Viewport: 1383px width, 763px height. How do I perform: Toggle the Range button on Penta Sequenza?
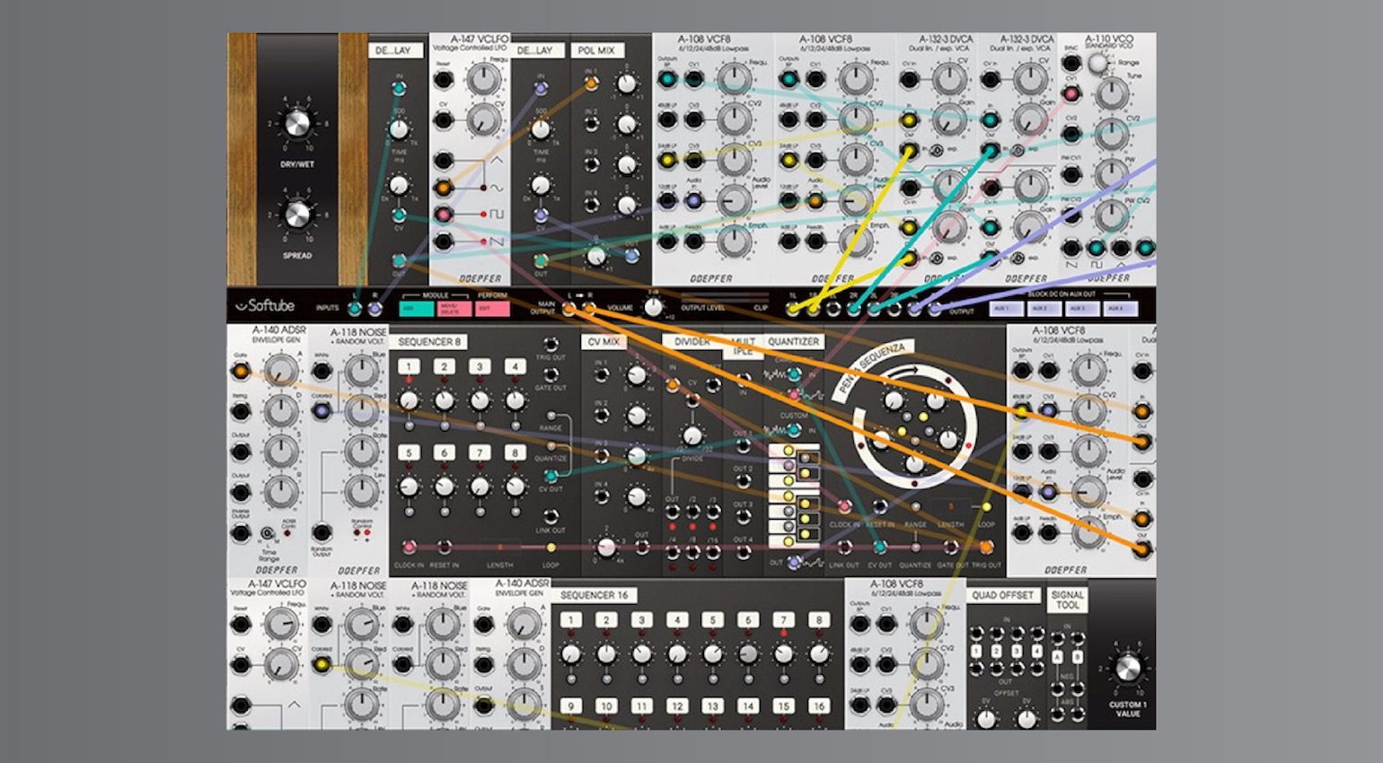(x=915, y=507)
